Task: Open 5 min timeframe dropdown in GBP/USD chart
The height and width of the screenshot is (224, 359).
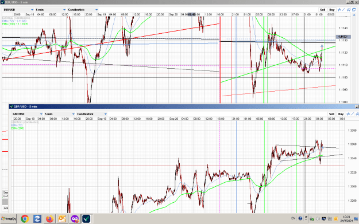Action: coord(60,113)
